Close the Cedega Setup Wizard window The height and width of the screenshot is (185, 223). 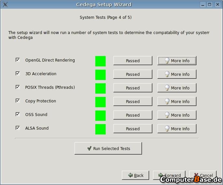217,5
